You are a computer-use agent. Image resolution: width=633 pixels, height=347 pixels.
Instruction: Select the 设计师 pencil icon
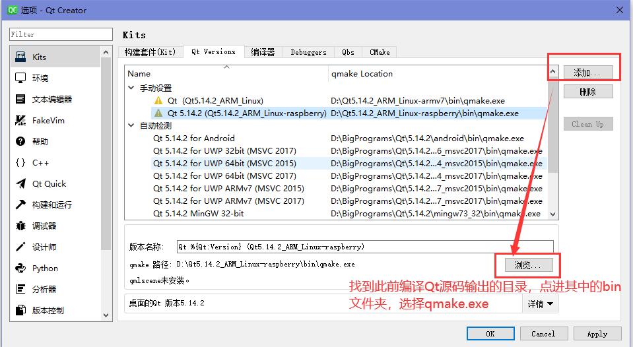click(20, 247)
